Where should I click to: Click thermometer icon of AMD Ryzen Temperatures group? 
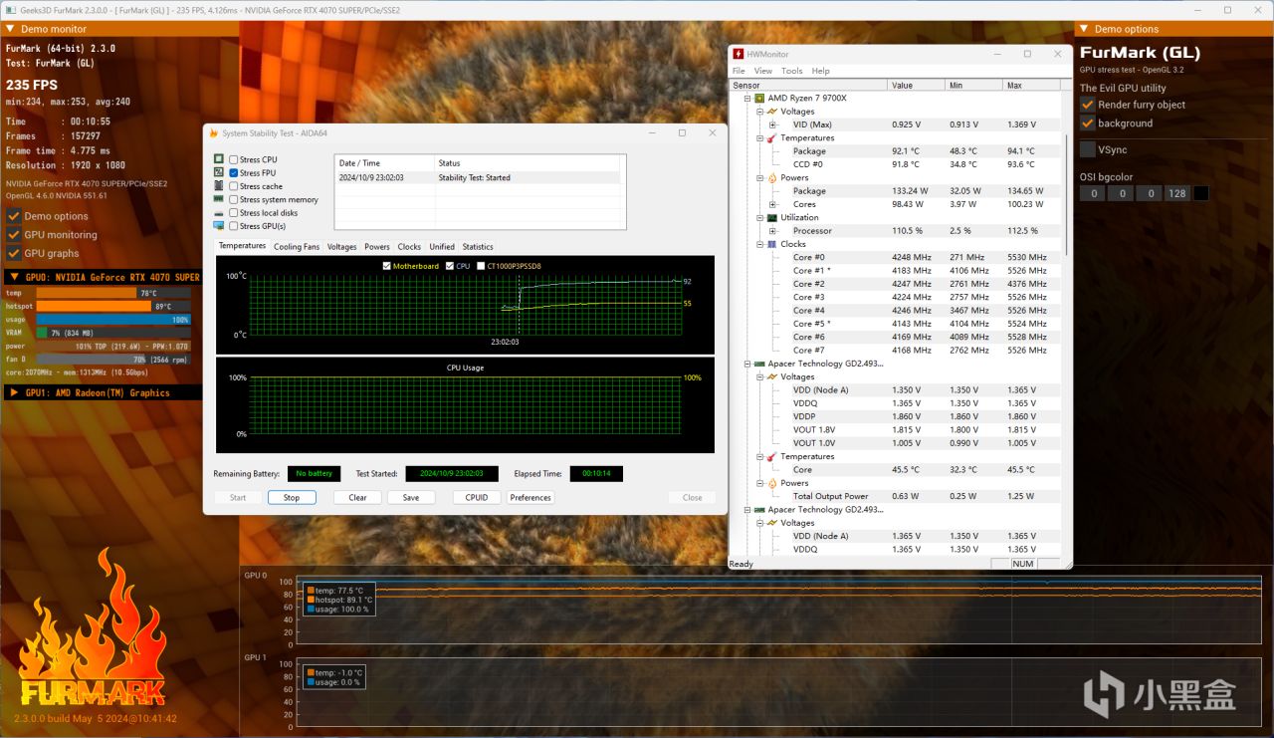772,138
